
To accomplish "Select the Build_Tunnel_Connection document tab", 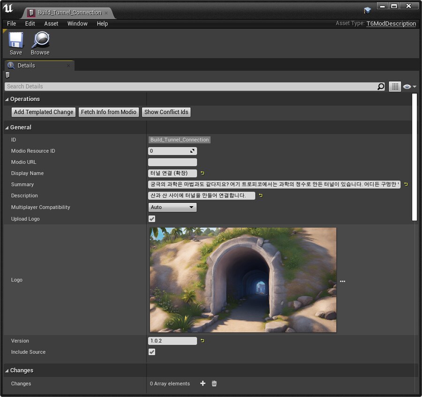I will [69, 13].
